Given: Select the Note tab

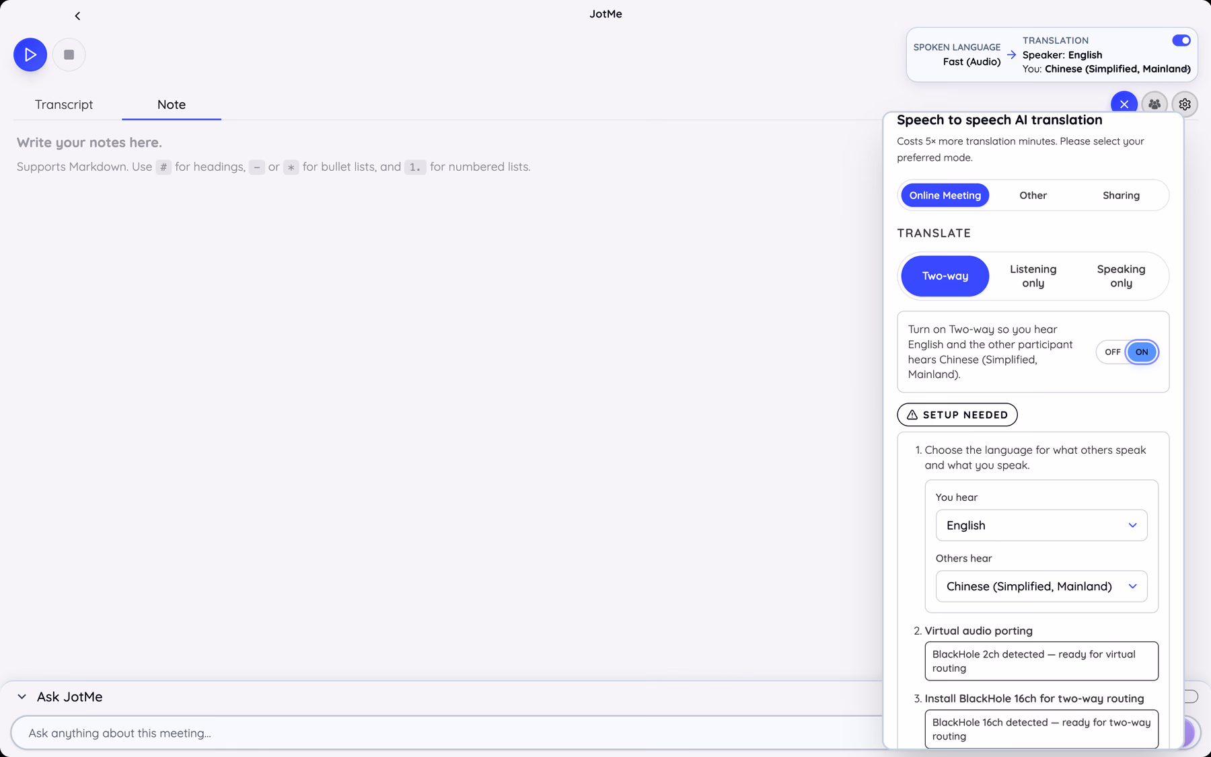Looking at the screenshot, I should 172,104.
